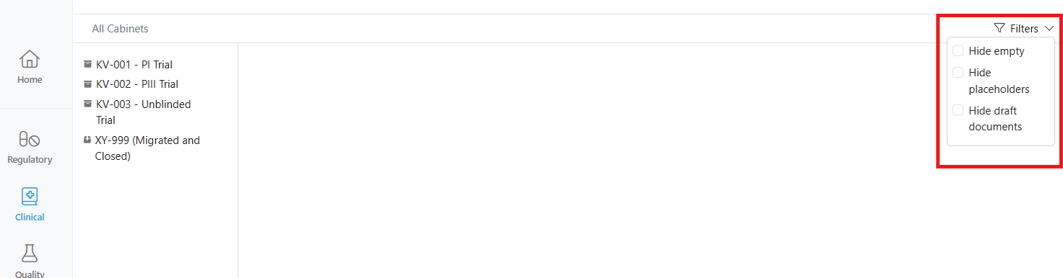Click the funnel icon beside Filters

pos(999,29)
